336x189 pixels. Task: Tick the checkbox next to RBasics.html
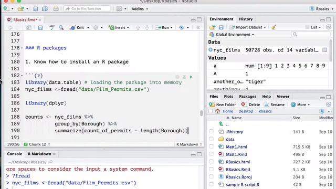[x=211, y=162]
